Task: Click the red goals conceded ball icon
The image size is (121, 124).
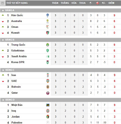Action: [x=98, y=3]
